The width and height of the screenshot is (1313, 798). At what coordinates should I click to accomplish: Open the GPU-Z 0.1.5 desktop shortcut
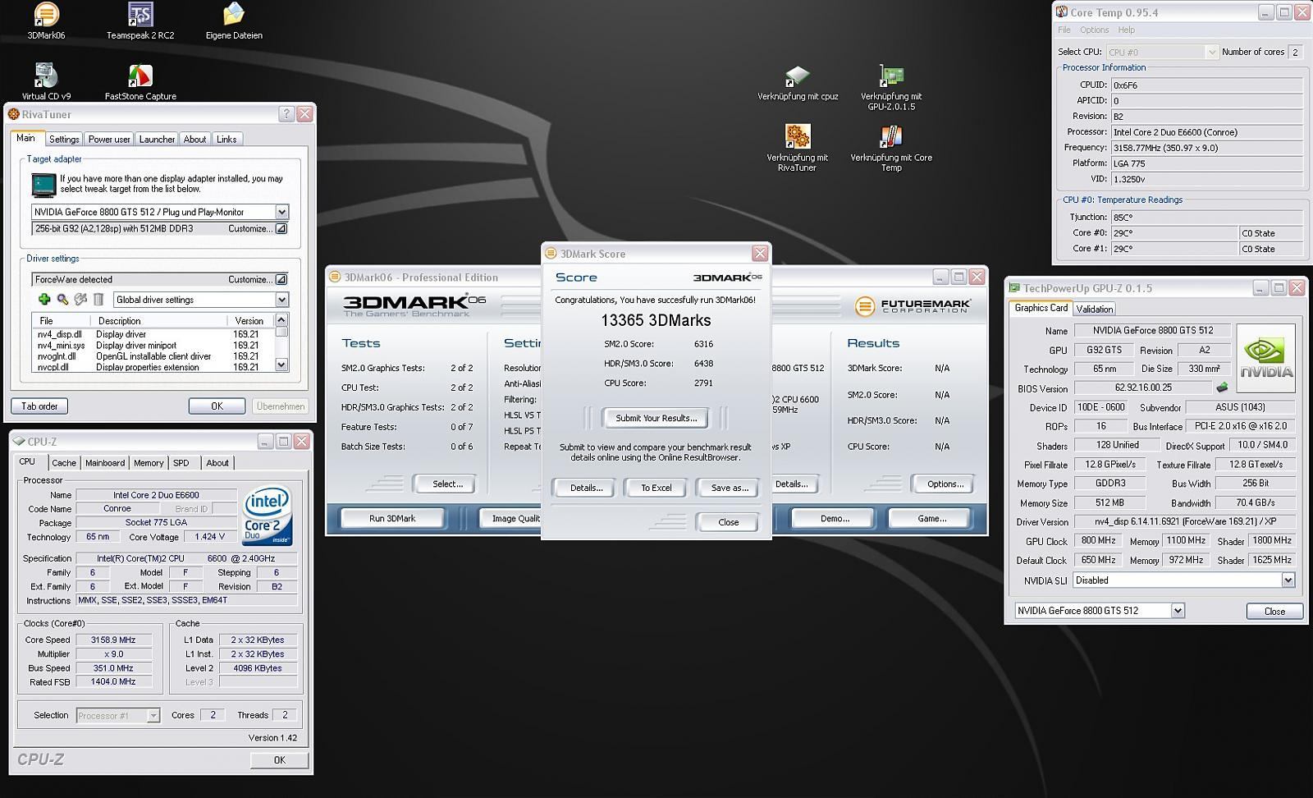pyautogui.click(x=891, y=76)
